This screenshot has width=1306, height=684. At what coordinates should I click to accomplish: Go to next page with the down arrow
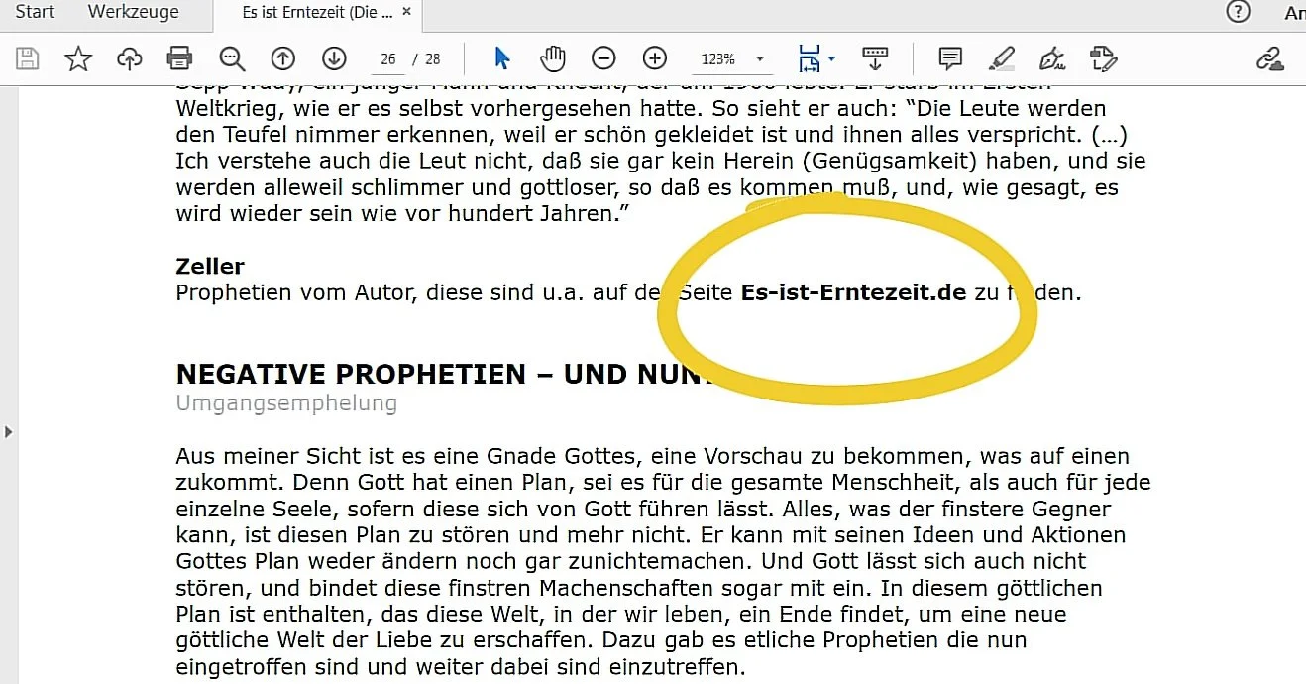[334, 59]
